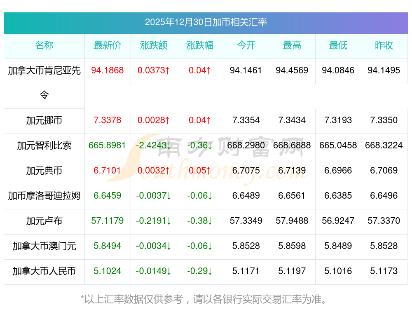
Task: Click the 涨跌幅 column header
Action: pyautogui.click(x=200, y=45)
